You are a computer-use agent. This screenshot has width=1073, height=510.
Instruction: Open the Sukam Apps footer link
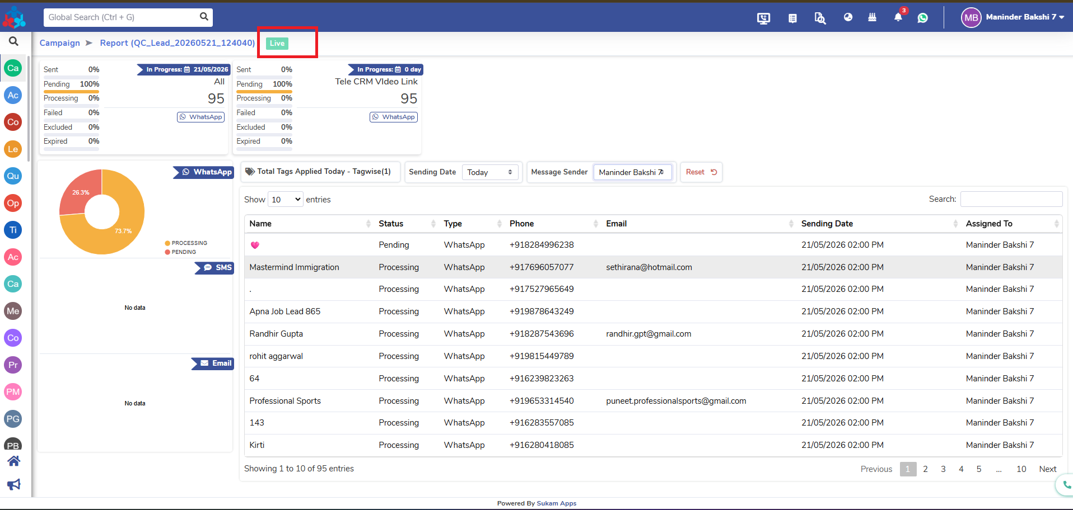556,503
